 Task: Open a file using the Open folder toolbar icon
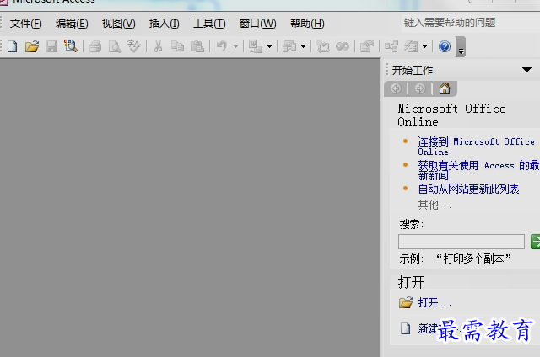(32, 46)
